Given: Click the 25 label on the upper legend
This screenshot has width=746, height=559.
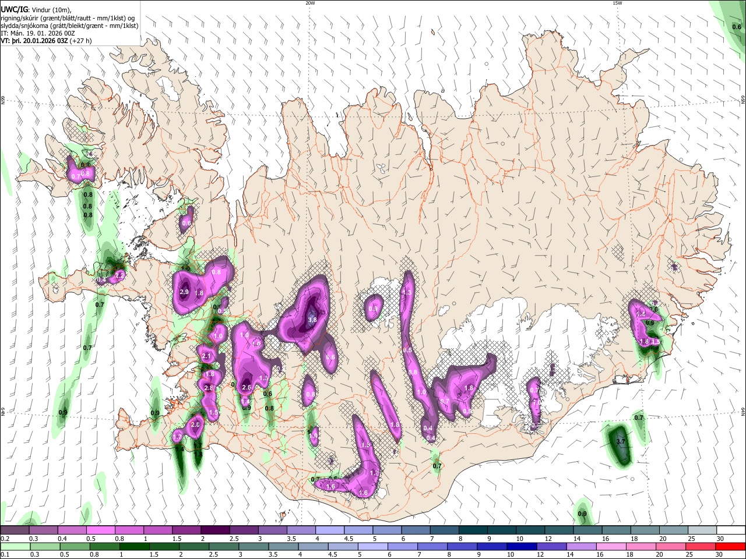Looking at the screenshot, I should coord(691,539).
